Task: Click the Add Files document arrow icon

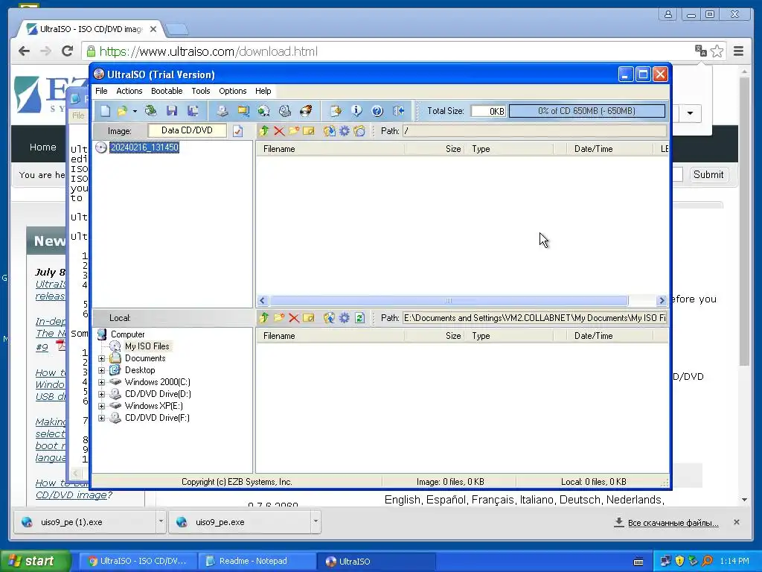Action: [336, 111]
